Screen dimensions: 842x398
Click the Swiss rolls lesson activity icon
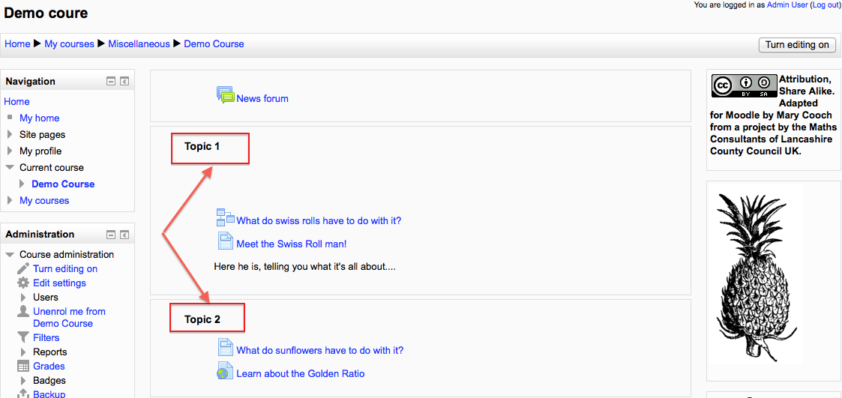(226, 217)
